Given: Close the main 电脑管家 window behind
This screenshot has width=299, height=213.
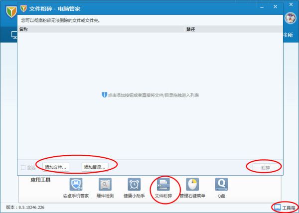Looking at the screenshot, I should 291,5.
